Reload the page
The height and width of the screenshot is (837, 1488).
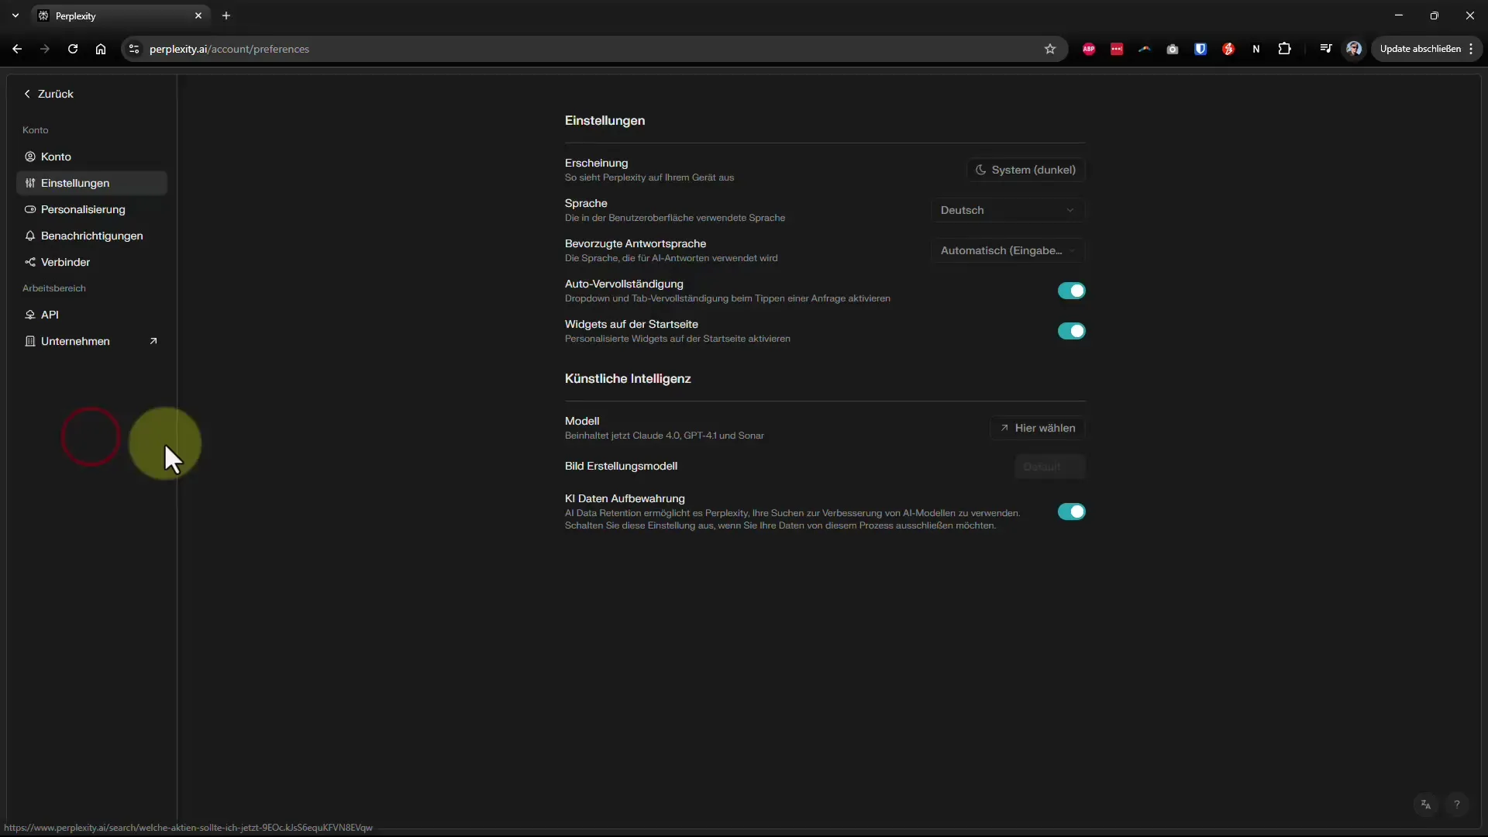pyautogui.click(x=73, y=49)
